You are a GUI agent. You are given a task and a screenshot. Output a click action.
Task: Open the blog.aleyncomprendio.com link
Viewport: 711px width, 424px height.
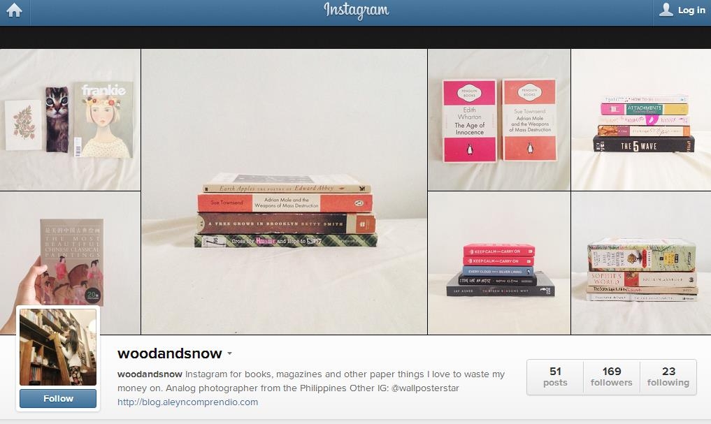click(x=188, y=402)
